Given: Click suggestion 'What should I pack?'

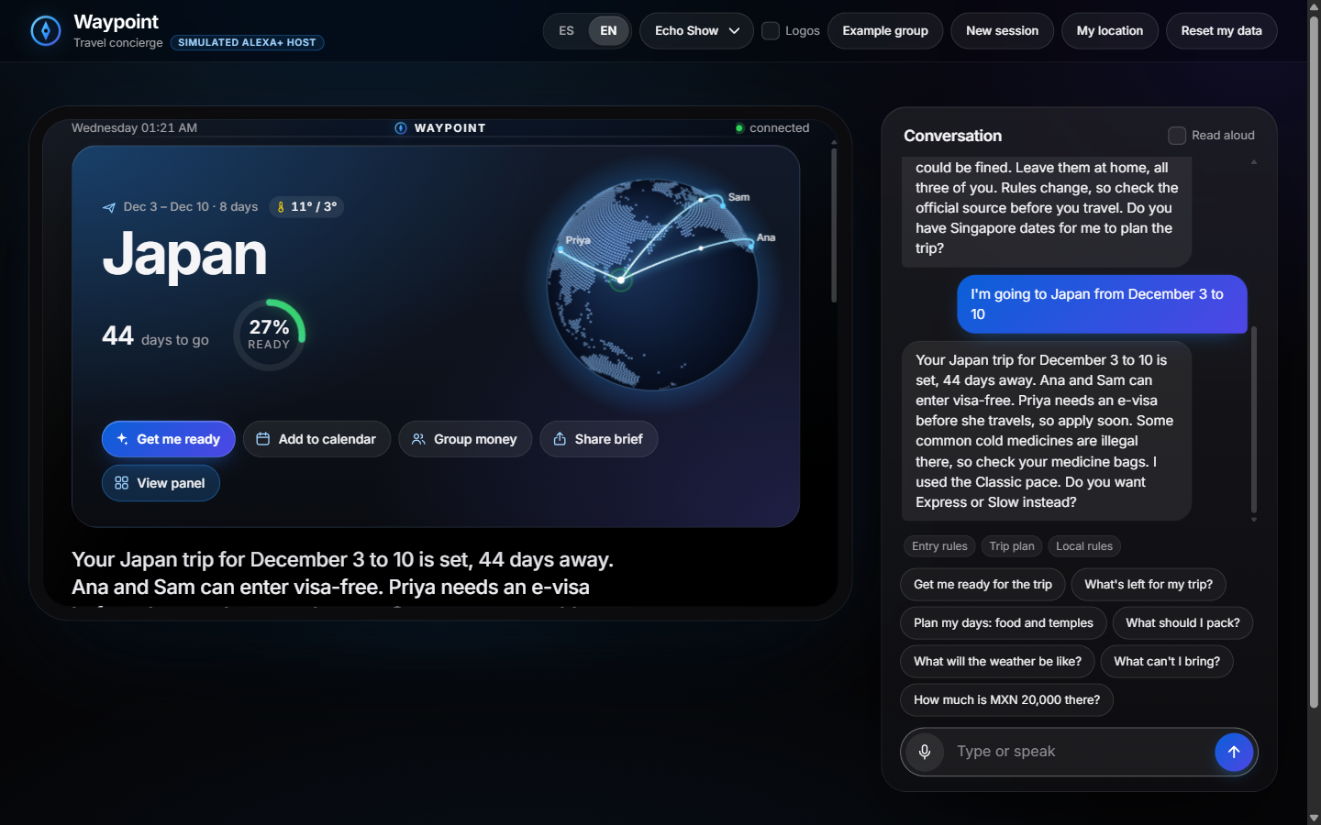Looking at the screenshot, I should click(x=1182, y=623).
